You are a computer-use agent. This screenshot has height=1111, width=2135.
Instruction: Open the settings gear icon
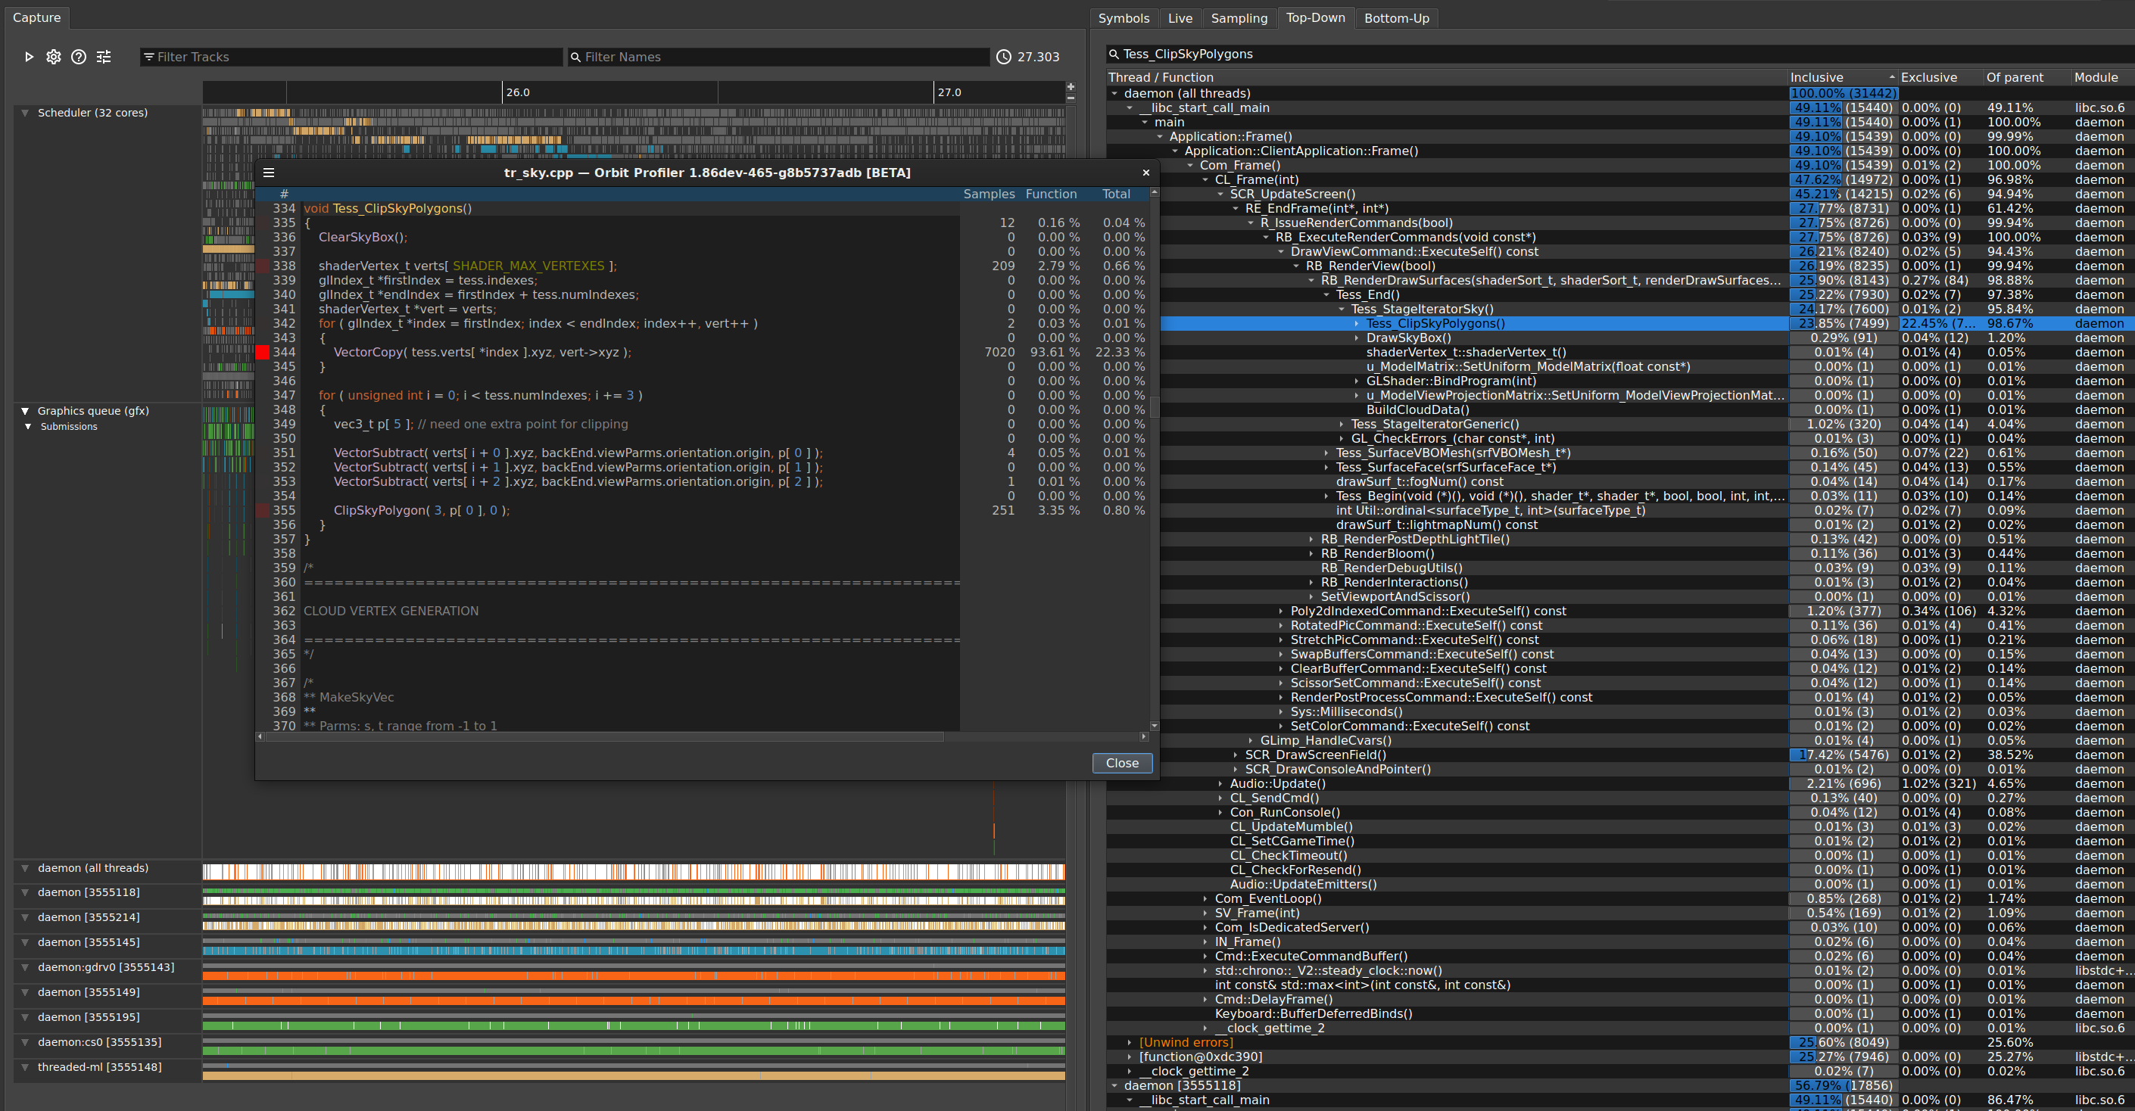click(x=53, y=56)
